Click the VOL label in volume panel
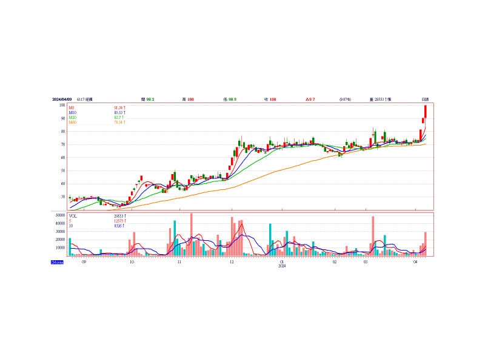The image size is (485, 364). pos(73,215)
